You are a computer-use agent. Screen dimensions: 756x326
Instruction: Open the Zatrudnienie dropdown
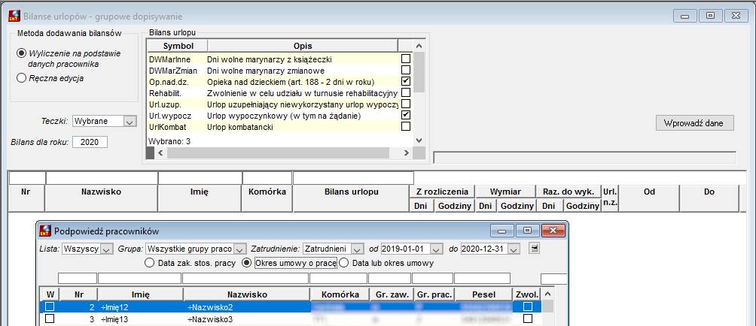[x=357, y=249]
